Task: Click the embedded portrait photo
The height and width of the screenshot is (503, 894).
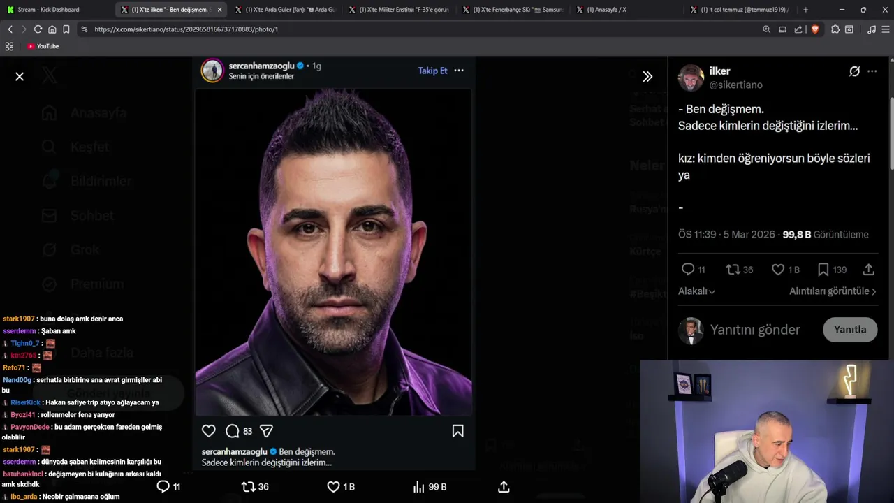Action: (x=333, y=251)
